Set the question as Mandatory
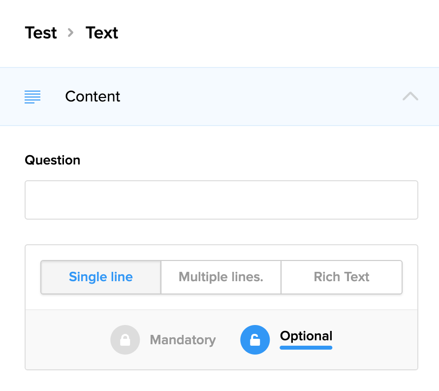The height and width of the screenshot is (391, 439). [183, 340]
